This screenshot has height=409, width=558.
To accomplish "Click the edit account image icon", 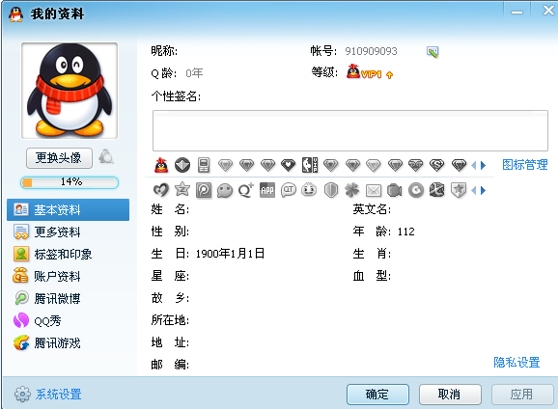I will point(432,52).
